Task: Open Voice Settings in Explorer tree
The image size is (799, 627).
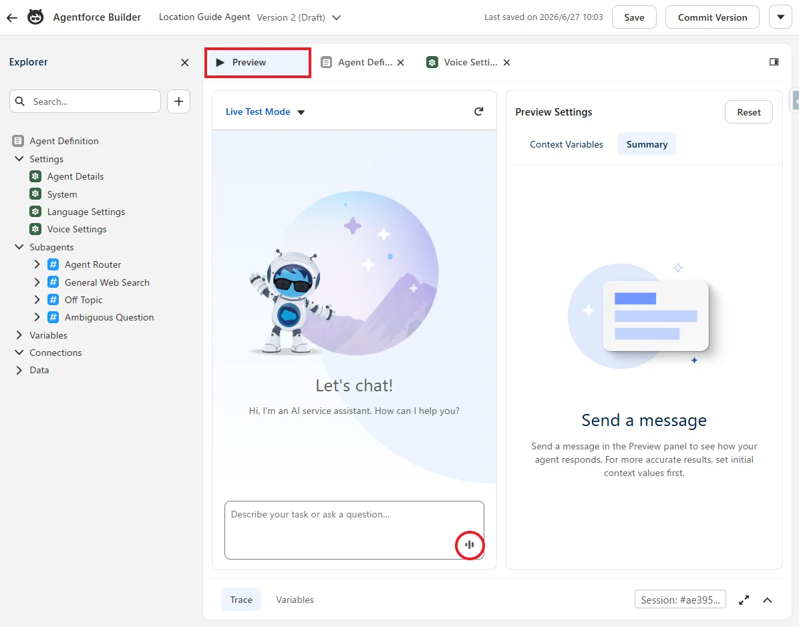Action: click(x=76, y=229)
